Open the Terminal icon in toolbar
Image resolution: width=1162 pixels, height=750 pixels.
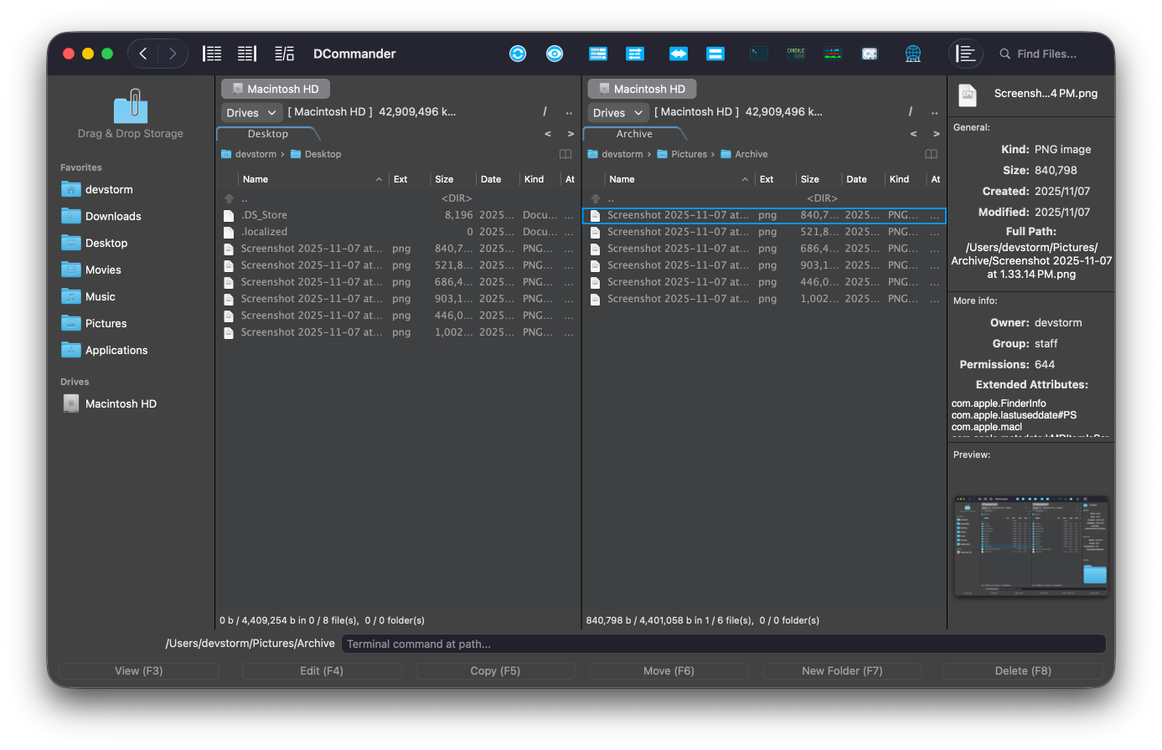[759, 54]
